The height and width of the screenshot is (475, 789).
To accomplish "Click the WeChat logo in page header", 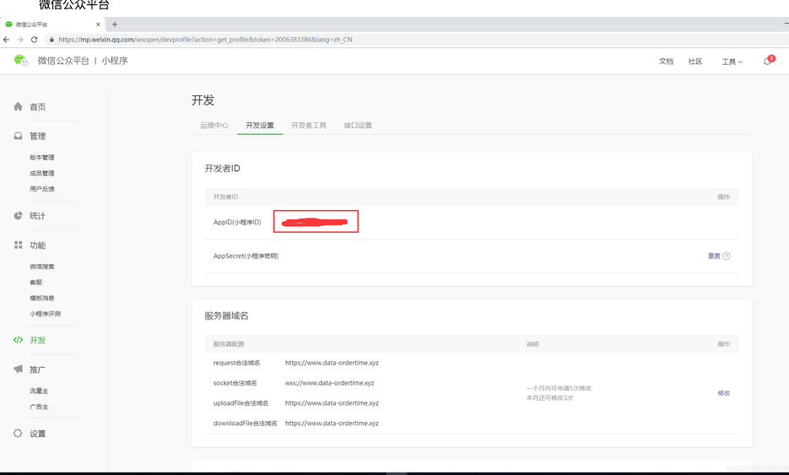I will pyautogui.click(x=20, y=61).
